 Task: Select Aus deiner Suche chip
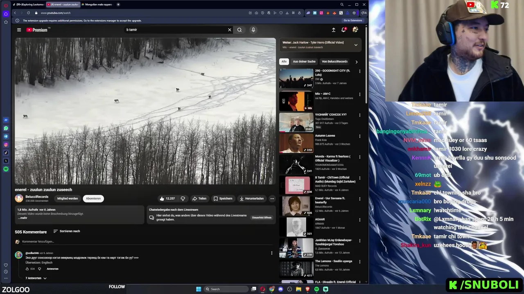pyautogui.click(x=304, y=62)
